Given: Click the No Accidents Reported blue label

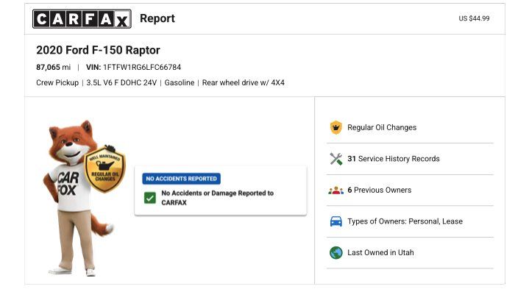Looking at the screenshot, I should [181, 179].
